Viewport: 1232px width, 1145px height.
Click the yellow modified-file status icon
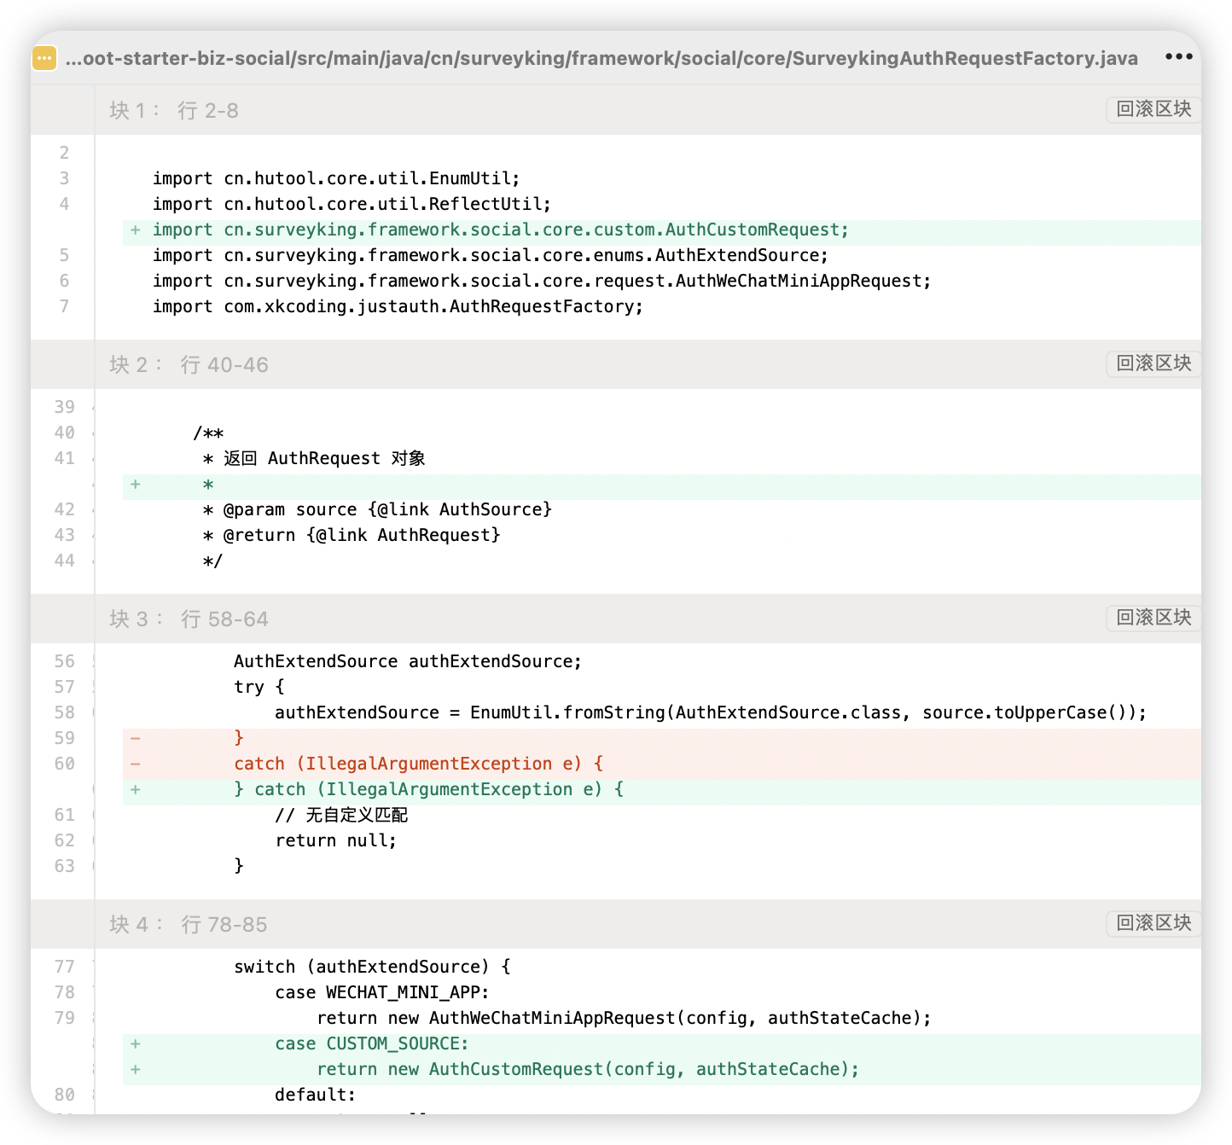44,58
